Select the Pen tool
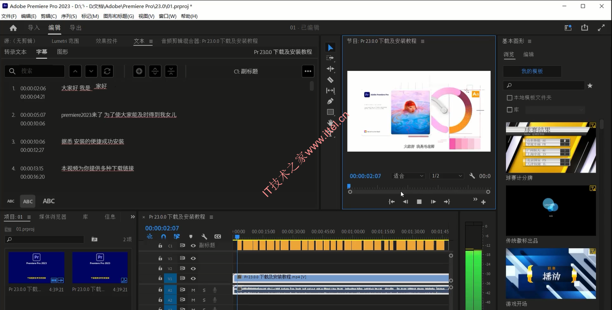612x310 pixels. (x=330, y=101)
